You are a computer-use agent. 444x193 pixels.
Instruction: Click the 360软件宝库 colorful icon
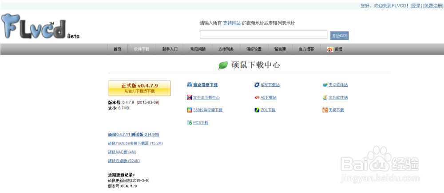pos(190,110)
